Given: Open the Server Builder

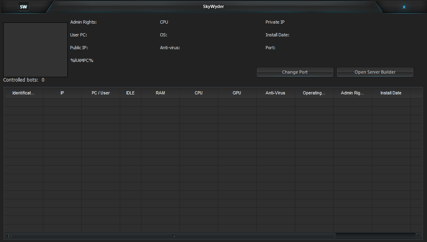Looking at the screenshot, I should [x=375, y=72].
